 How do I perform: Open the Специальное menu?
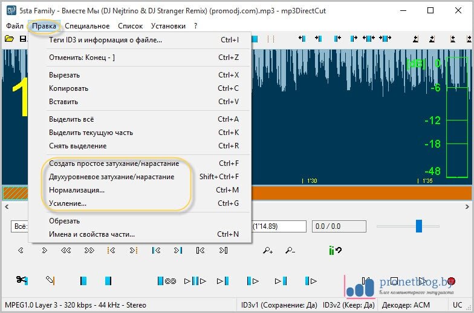[87, 26]
